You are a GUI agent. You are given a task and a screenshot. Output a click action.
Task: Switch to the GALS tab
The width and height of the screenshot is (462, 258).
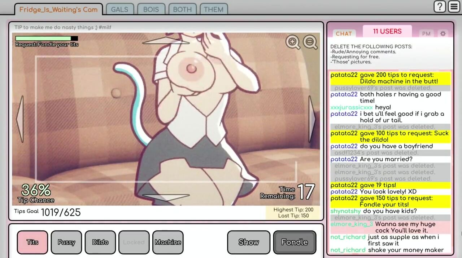[x=119, y=9]
